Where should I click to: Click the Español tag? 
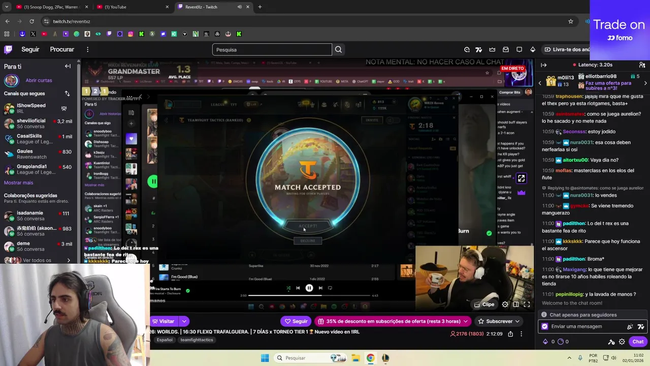165,340
